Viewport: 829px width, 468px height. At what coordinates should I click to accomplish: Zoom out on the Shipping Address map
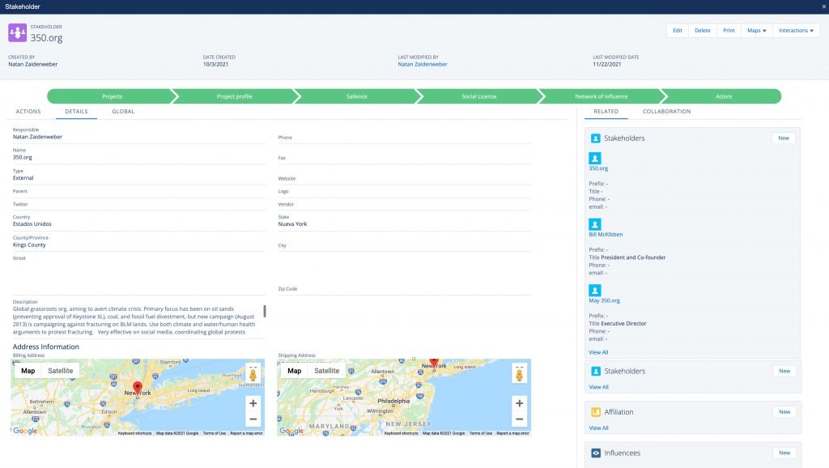[x=519, y=419]
